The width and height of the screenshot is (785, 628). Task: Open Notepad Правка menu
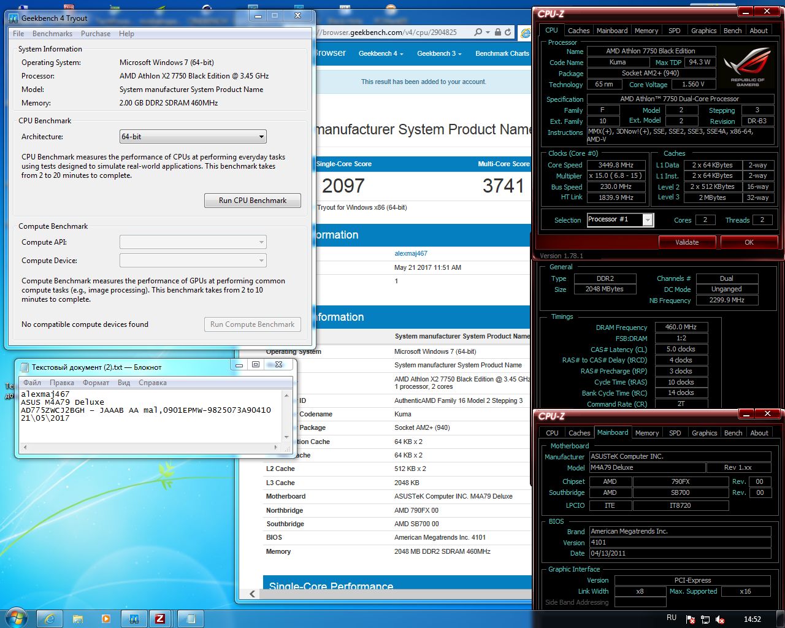click(x=62, y=383)
